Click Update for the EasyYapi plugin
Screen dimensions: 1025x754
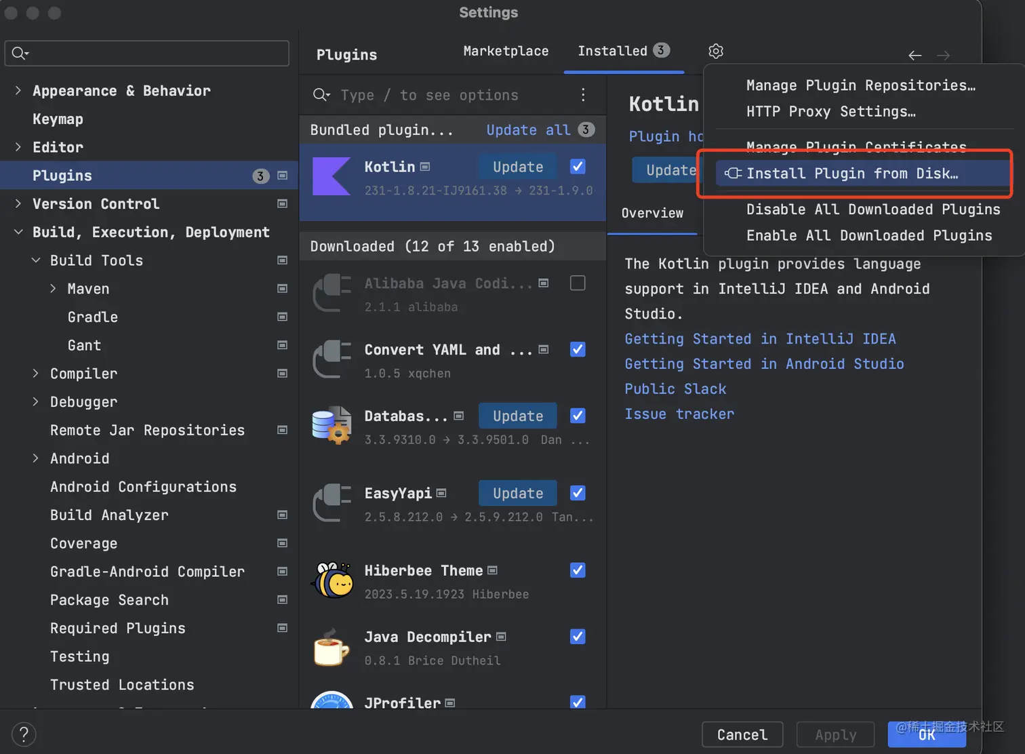tap(517, 493)
